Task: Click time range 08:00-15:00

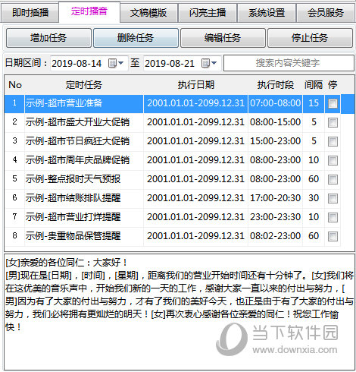Action: 275,122
